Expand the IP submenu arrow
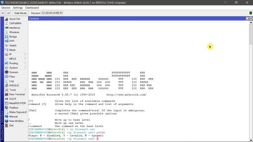This screenshot has height=142, width=253. 25,54
